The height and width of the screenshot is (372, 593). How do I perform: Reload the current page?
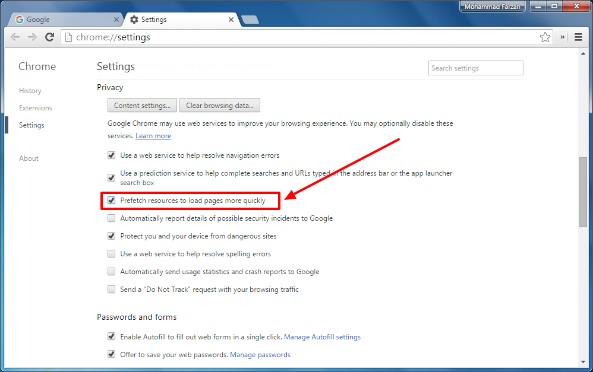[x=49, y=37]
